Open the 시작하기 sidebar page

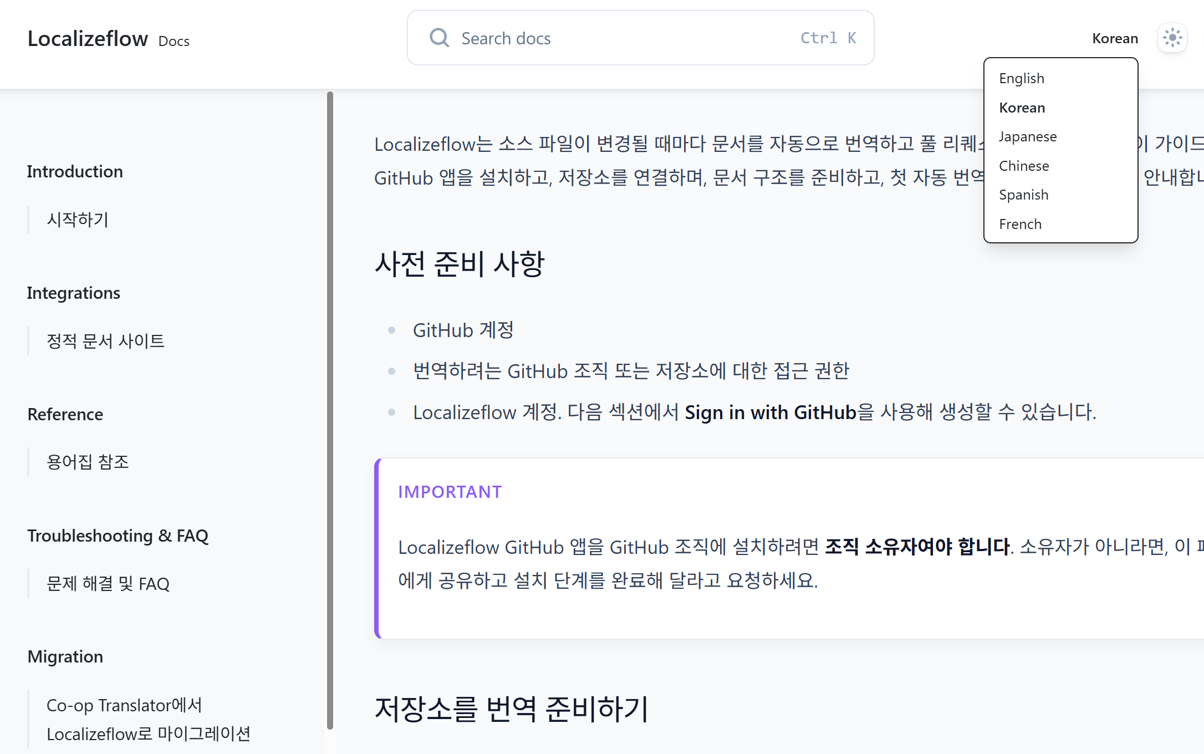[x=77, y=220]
